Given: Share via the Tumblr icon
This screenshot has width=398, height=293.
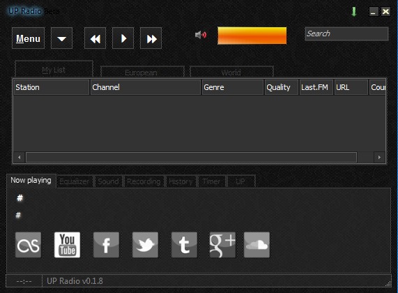Looking at the screenshot, I should pos(184,245).
